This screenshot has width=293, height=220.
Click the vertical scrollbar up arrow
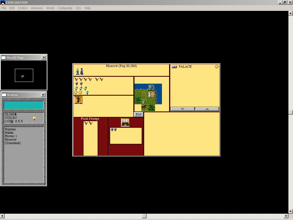pyautogui.click(x=291, y=13)
